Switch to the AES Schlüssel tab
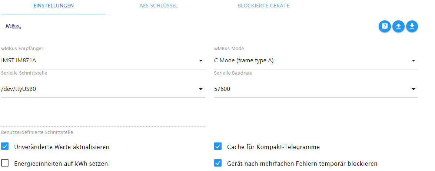The height and width of the screenshot is (171, 435). [159, 6]
